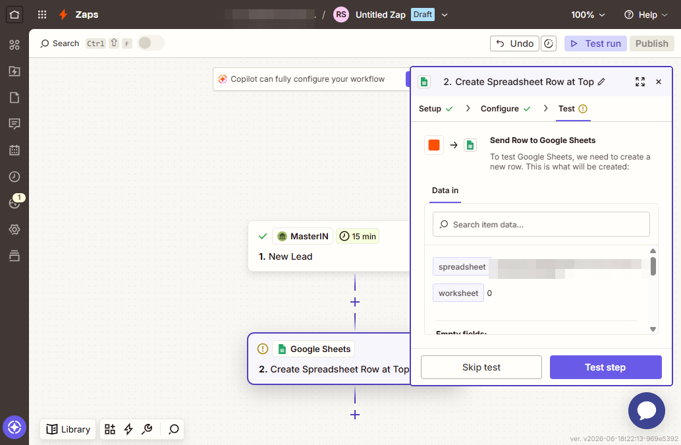This screenshot has height=445, width=681.
Task: Open the sidebar calendar grid icon
Action: [14, 150]
